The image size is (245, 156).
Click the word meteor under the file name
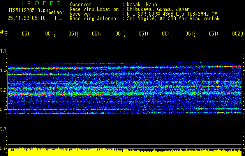click(x=56, y=12)
